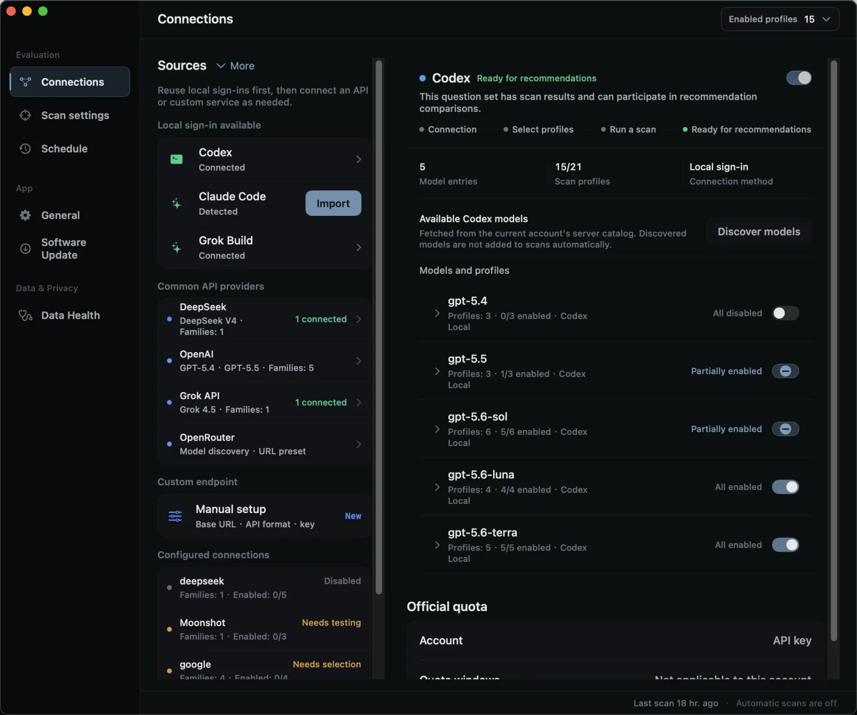Click the green Codex terminal icon

176,159
